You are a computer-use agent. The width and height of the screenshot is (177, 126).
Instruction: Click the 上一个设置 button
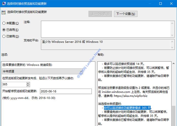point(100,14)
